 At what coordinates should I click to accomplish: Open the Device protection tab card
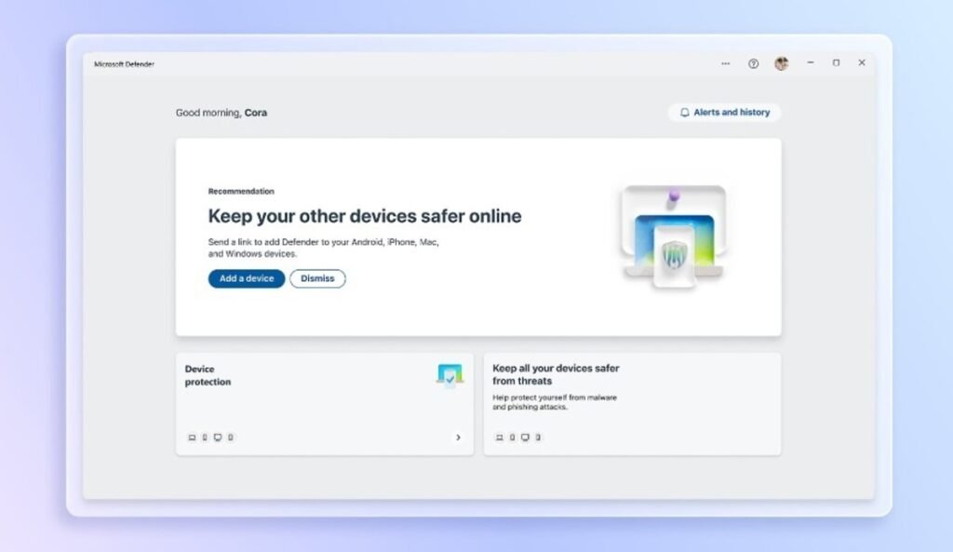(324, 402)
